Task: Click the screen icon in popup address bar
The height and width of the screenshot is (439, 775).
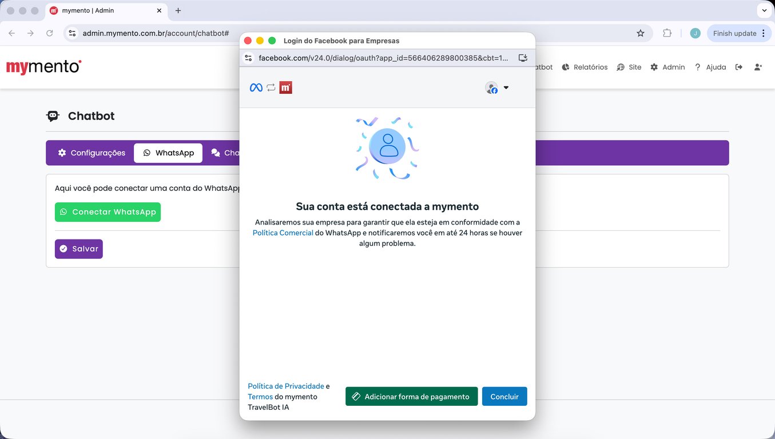Action: tap(523, 58)
